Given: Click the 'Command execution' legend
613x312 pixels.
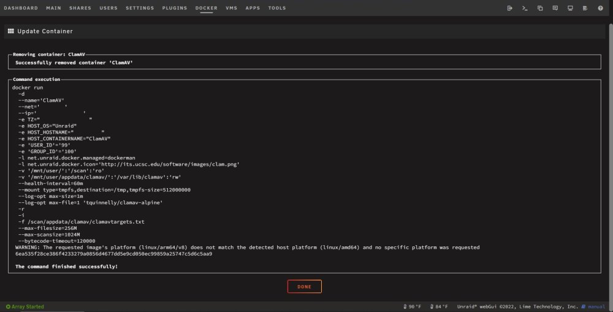Looking at the screenshot, I should pos(36,79).
